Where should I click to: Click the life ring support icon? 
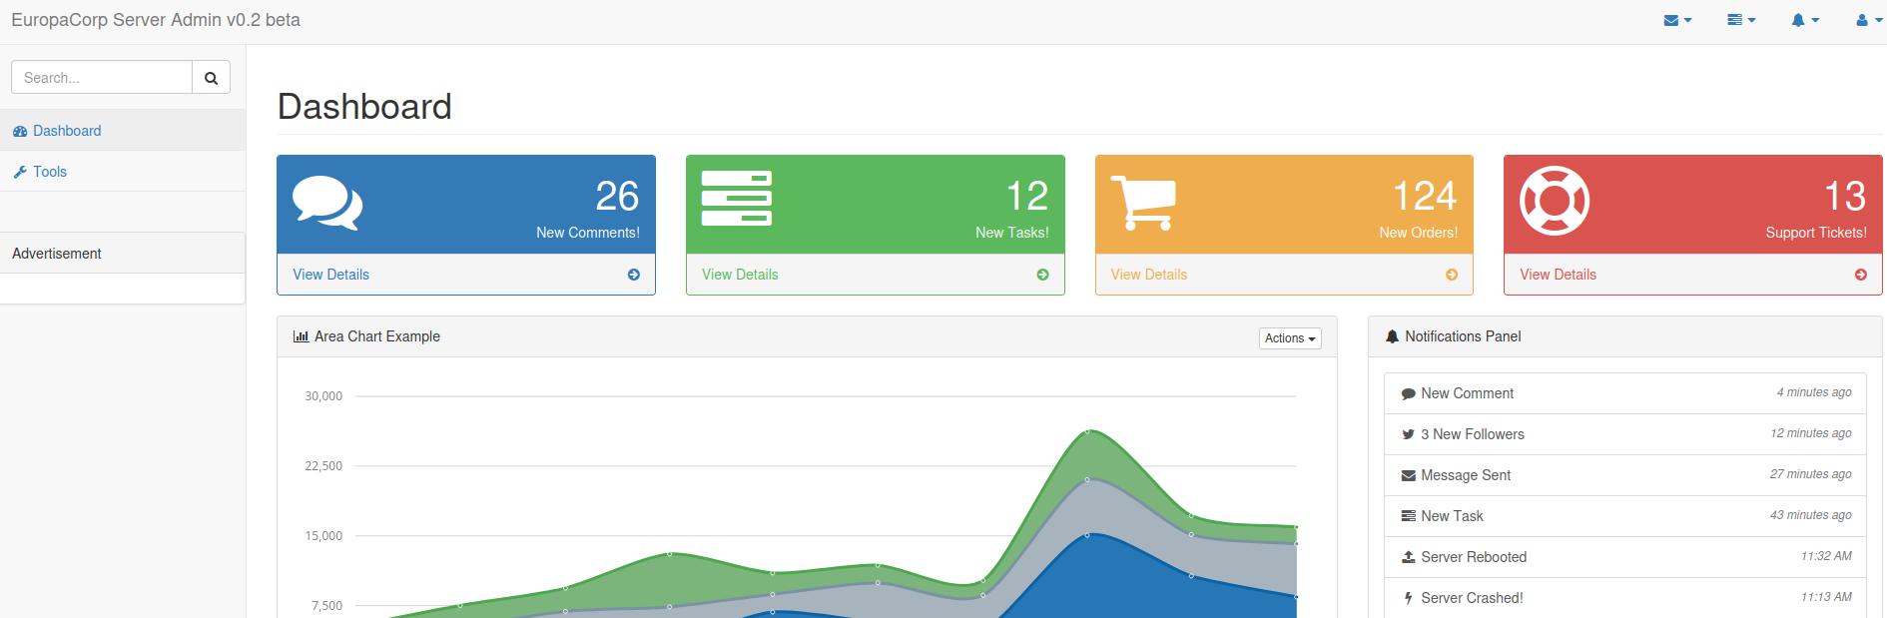point(1555,201)
